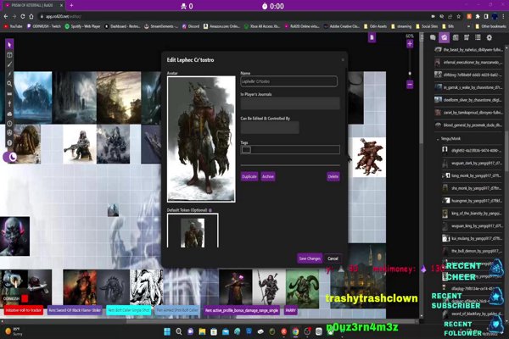The image size is (509, 339).
Task: Toggle the dark mode moon switch
Action: point(10,157)
